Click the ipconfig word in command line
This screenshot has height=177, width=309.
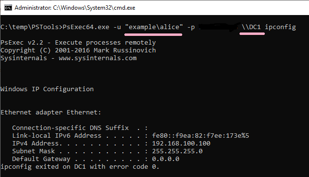pyautogui.click(x=280, y=27)
